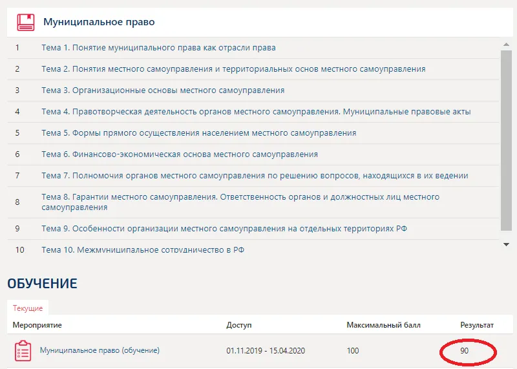Click the scroll up arrow of topics list
The image size is (517, 369).
point(506,44)
